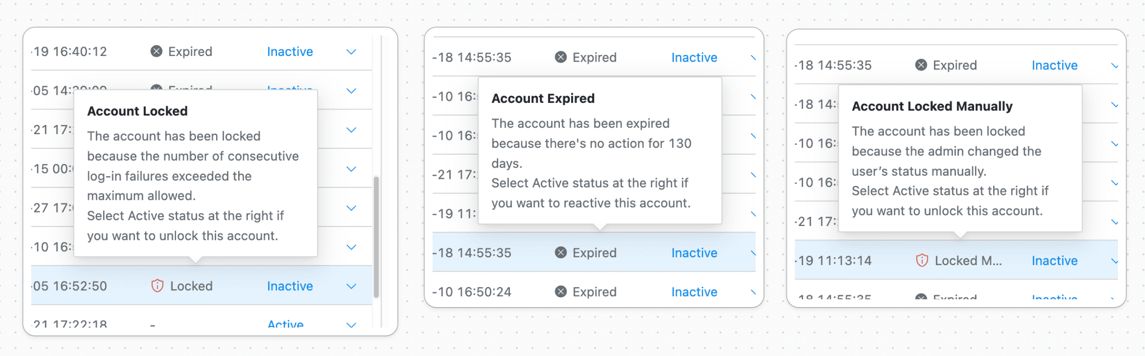
Task: Click the red shield icon beside Locked
Action: (157, 286)
